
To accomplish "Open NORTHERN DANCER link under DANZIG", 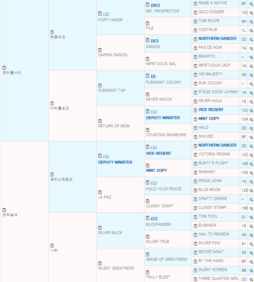I will 217,38.
